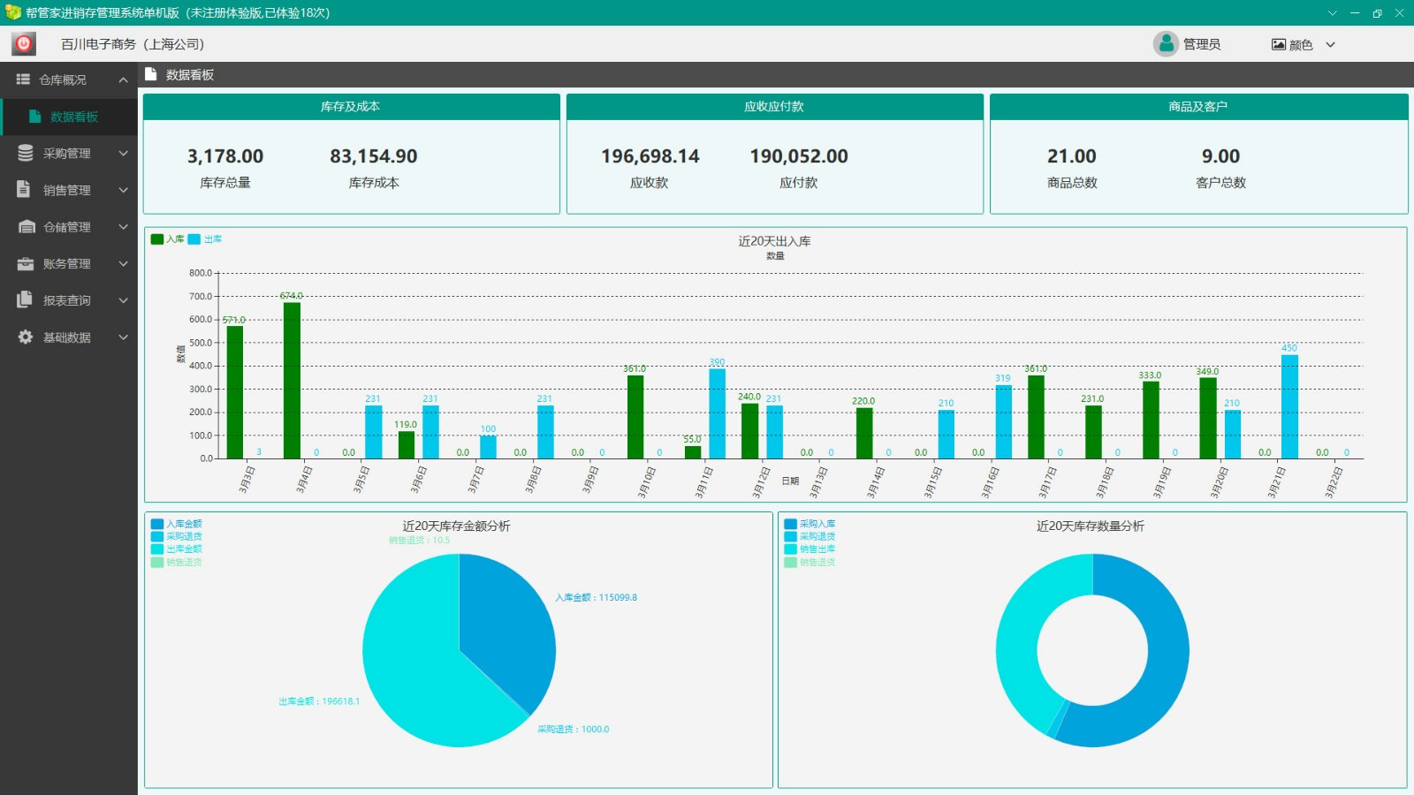Open the 颜色 theme dropdown
Screen dimensions: 1414x795
point(1304,44)
